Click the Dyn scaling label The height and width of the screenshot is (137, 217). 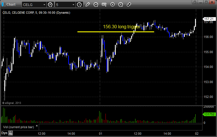[4, 133]
